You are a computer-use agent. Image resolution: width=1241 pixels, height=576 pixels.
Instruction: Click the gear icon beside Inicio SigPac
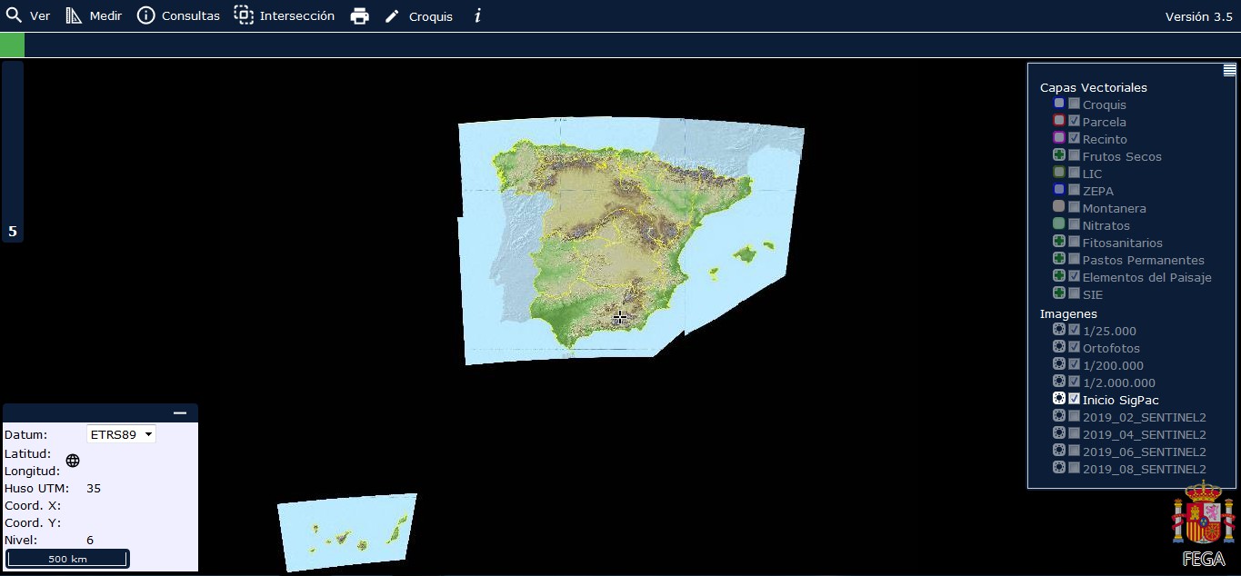1059,399
